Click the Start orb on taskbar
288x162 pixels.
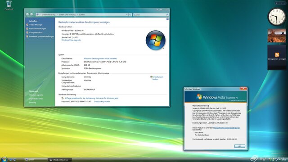point(4,159)
